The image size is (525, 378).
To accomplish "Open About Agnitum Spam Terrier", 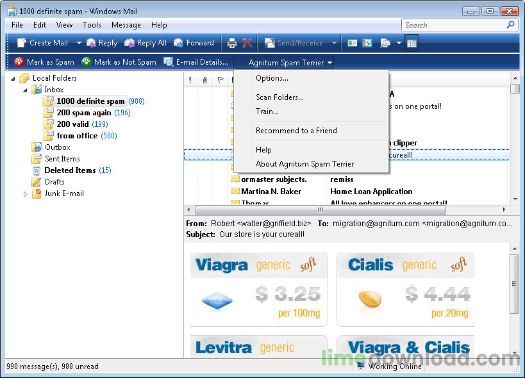I will point(304,164).
